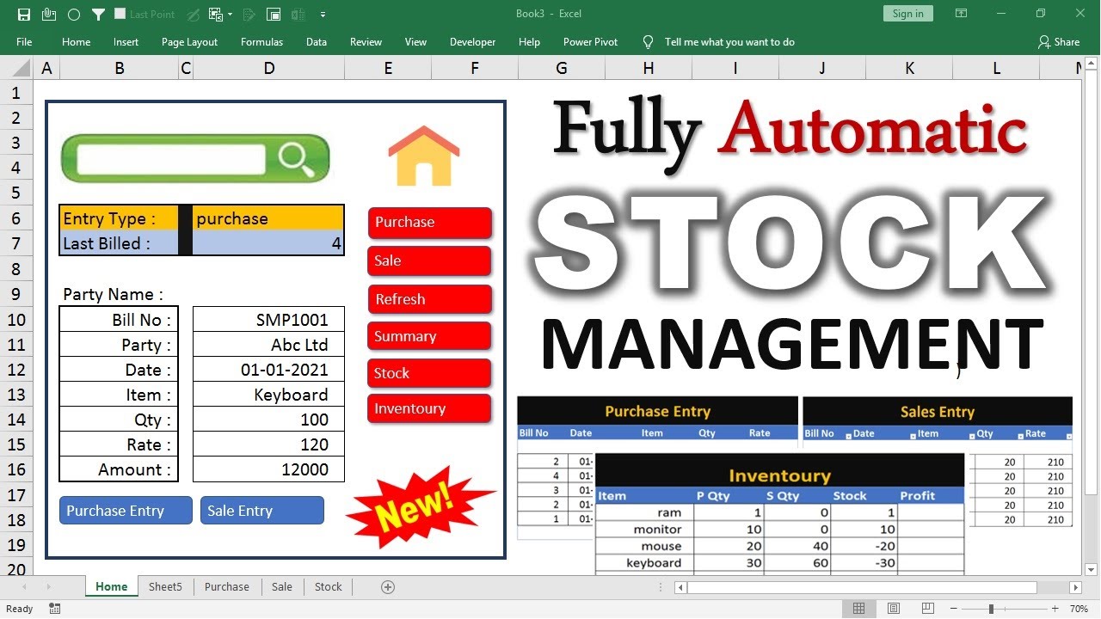Viewport: 1101px width, 619px height.
Task: Click the circle shape icon in the quick access toolbar
Action: (x=74, y=15)
